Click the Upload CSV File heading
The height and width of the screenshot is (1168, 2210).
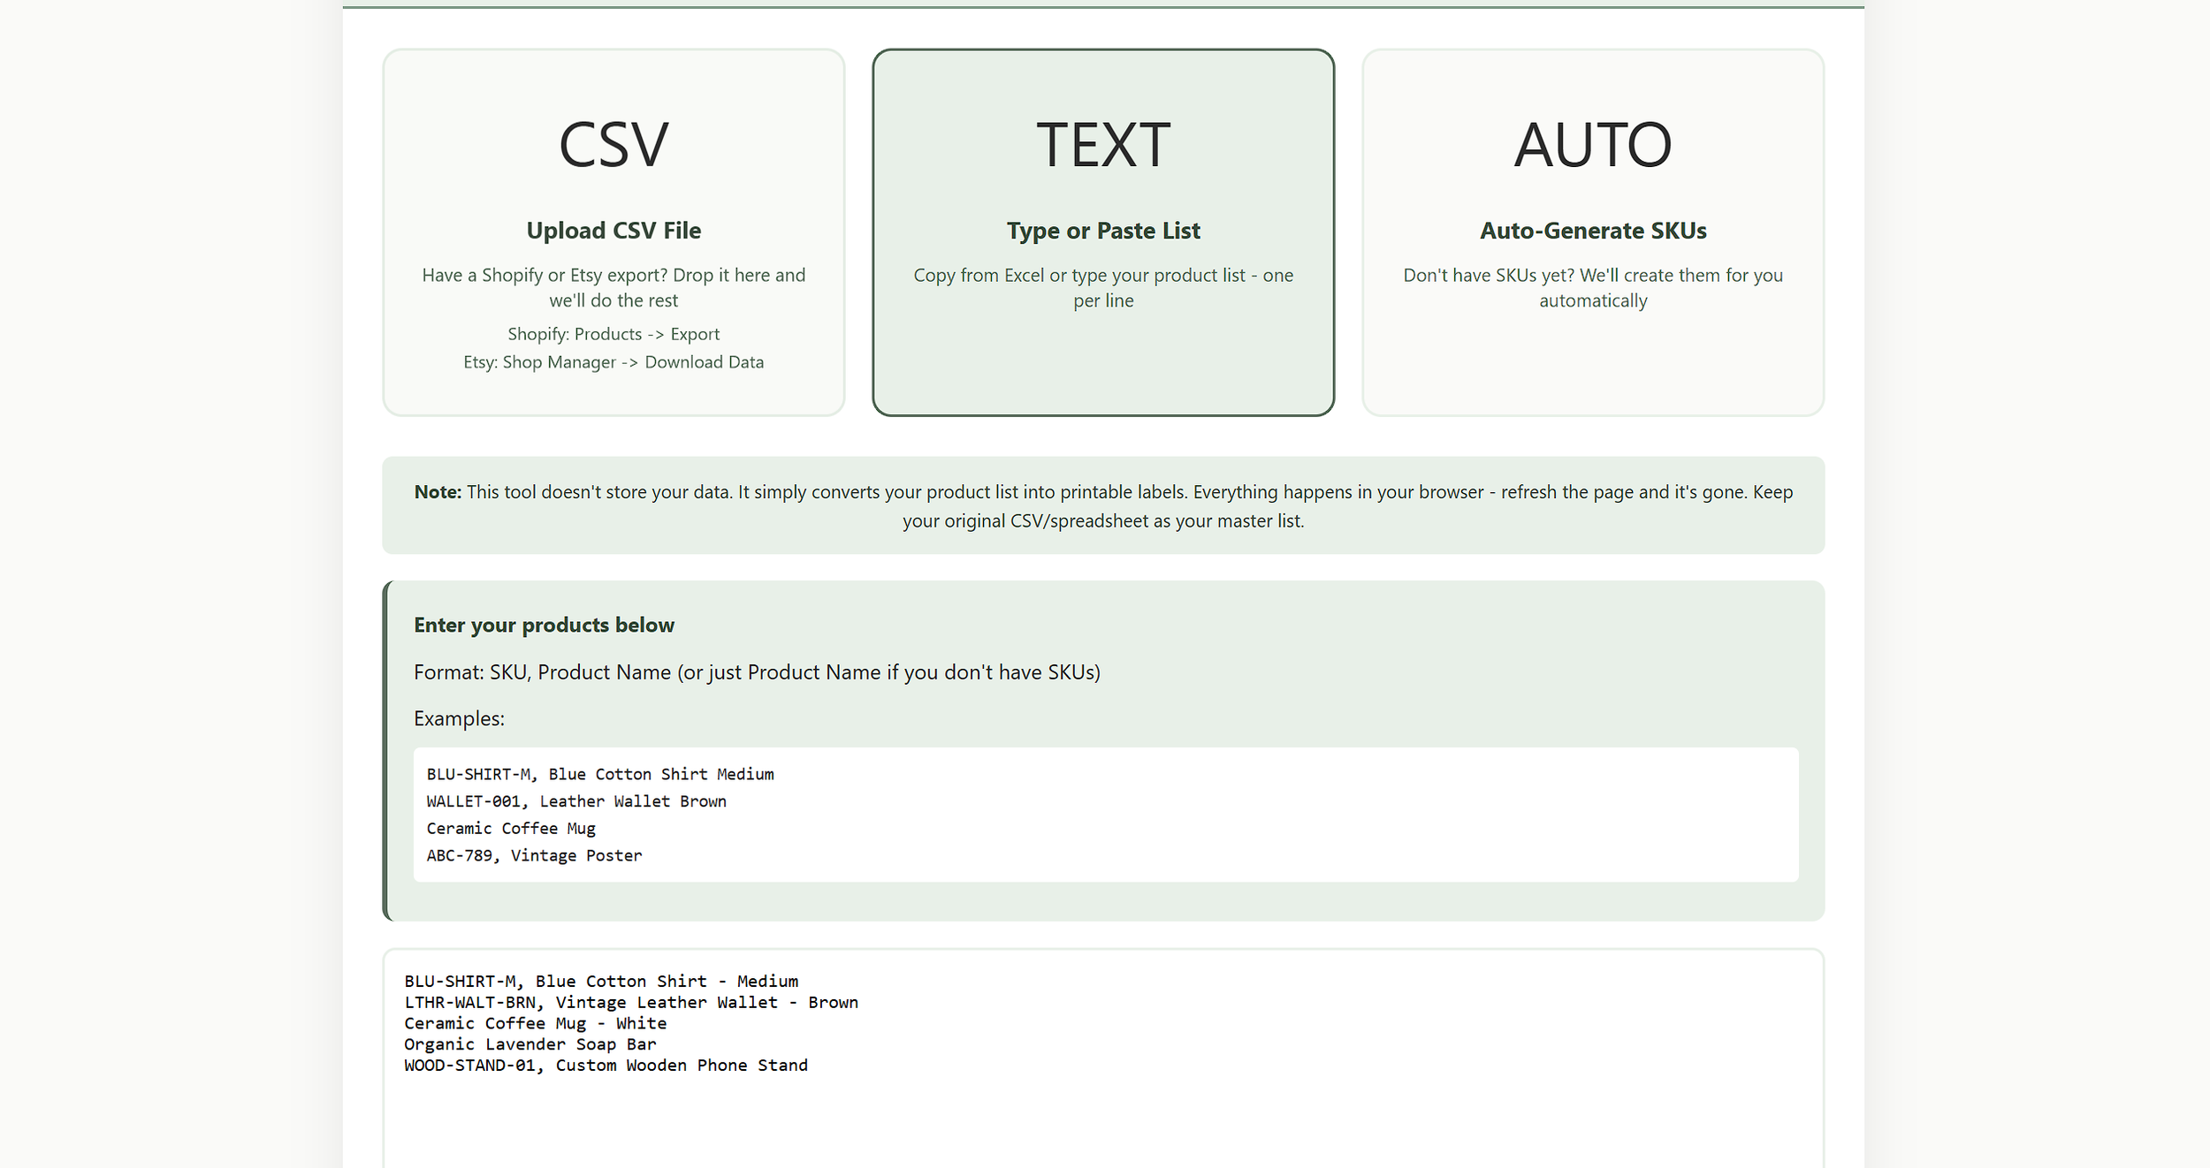pyautogui.click(x=613, y=230)
